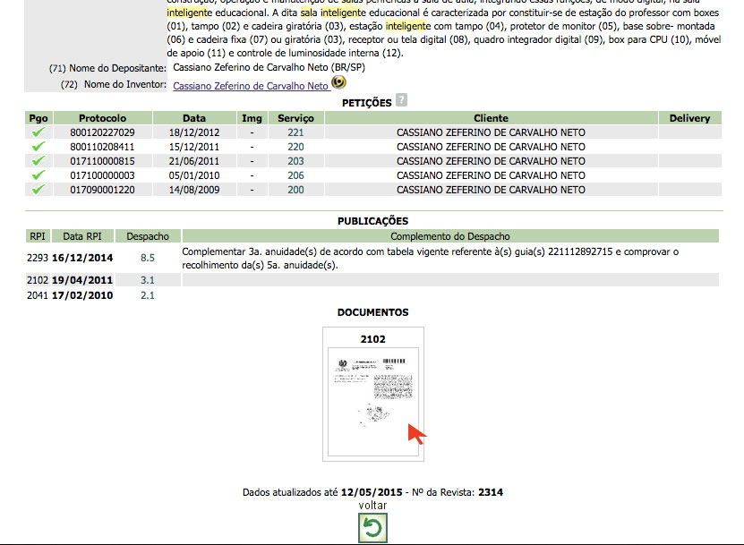
Task: Click the green checkmark for protocol 017110000815
Action: pyautogui.click(x=38, y=161)
